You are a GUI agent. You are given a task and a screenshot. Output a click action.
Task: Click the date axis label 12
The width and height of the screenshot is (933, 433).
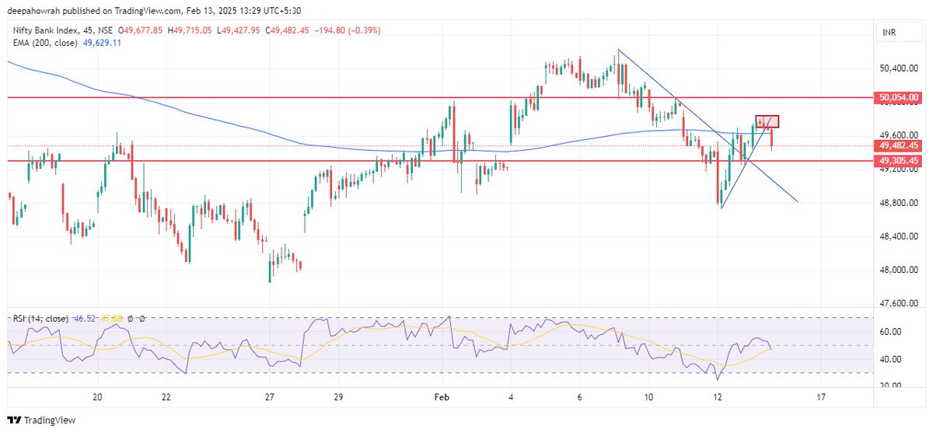pyautogui.click(x=718, y=397)
